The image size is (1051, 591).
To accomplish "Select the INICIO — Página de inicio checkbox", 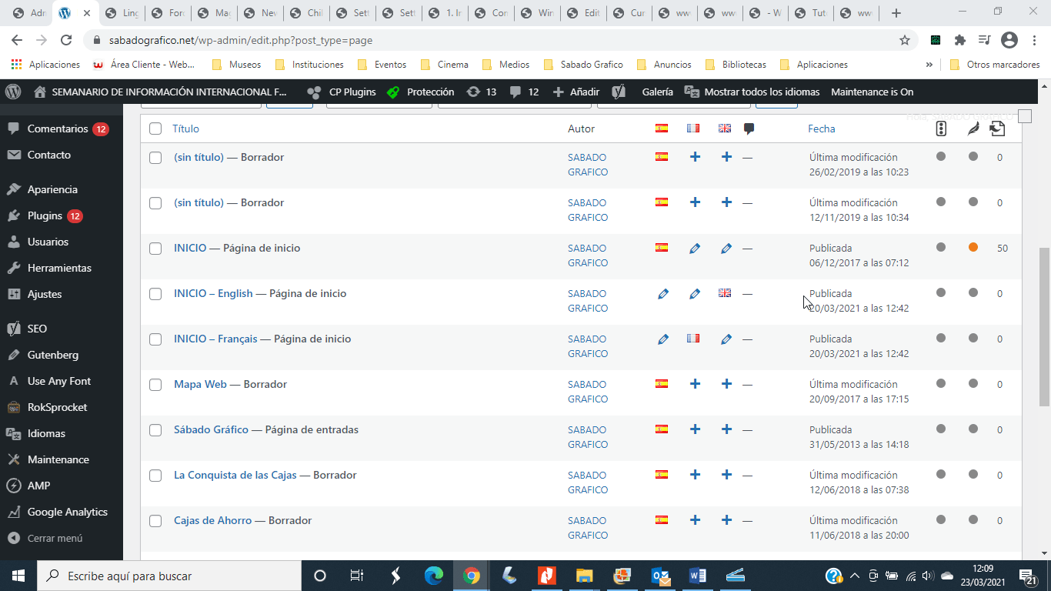I will pos(155,249).
